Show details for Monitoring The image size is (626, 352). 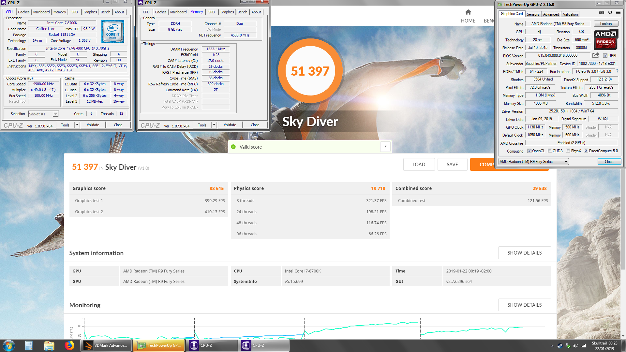pyautogui.click(x=524, y=305)
